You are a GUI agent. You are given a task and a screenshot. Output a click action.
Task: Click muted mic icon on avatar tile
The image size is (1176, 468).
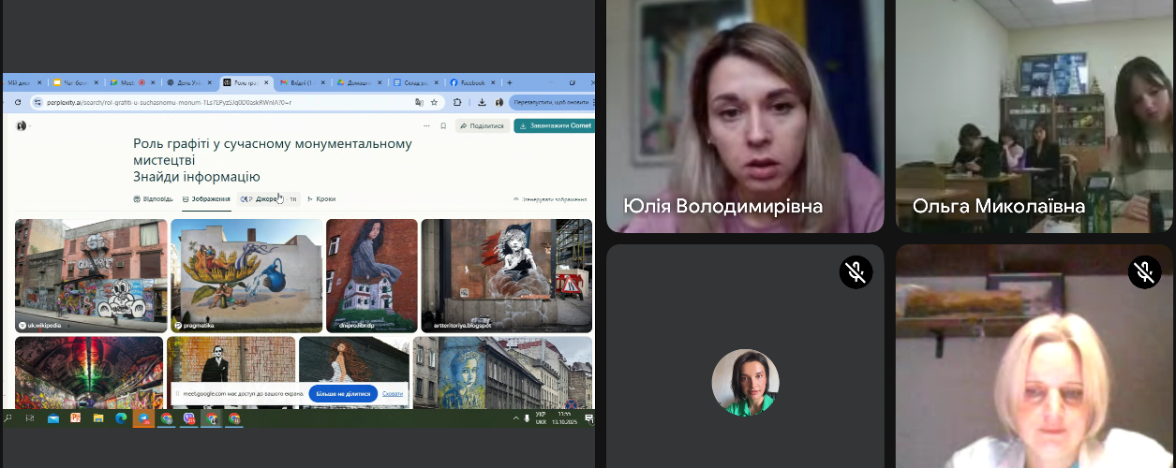(856, 271)
